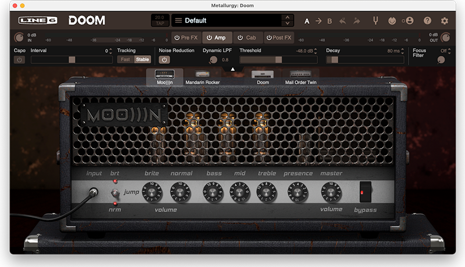The width and height of the screenshot is (465, 267).
Task: Click the undo arrow icon
Action: tap(342, 21)
